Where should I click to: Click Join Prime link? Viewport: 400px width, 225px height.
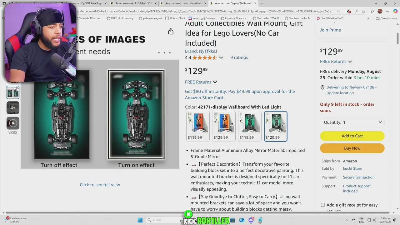pyautogui.click(x=330, y=30)
